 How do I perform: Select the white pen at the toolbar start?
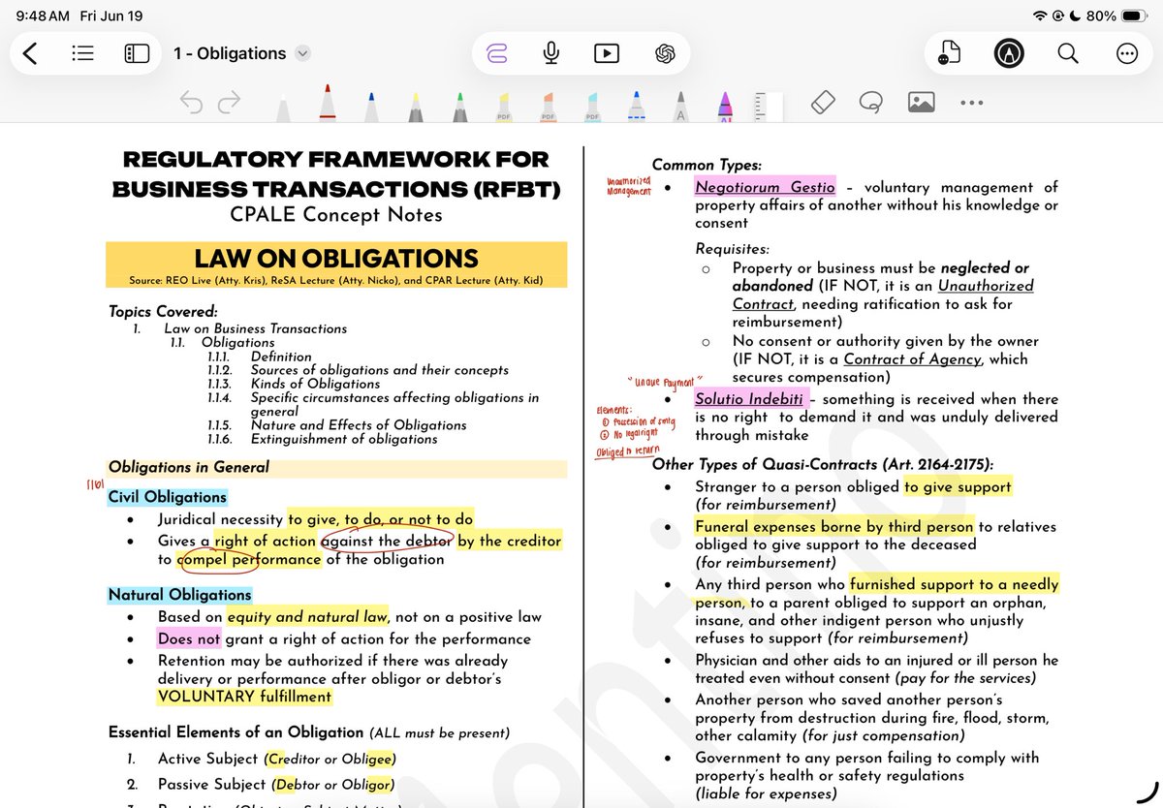pyautogui.click(x=283, y=108)
